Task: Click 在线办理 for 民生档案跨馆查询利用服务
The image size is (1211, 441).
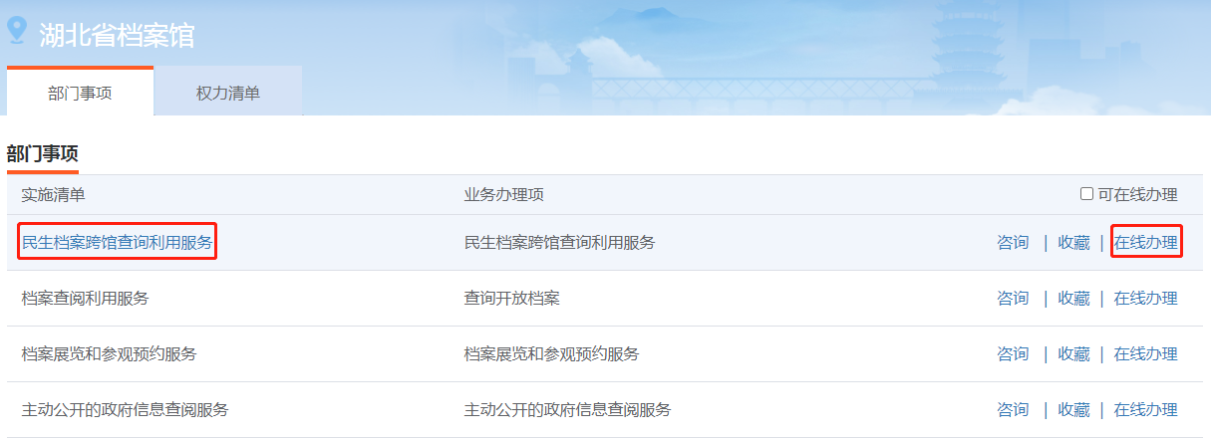Action: pyautogui.click(x=1145, y=242)
